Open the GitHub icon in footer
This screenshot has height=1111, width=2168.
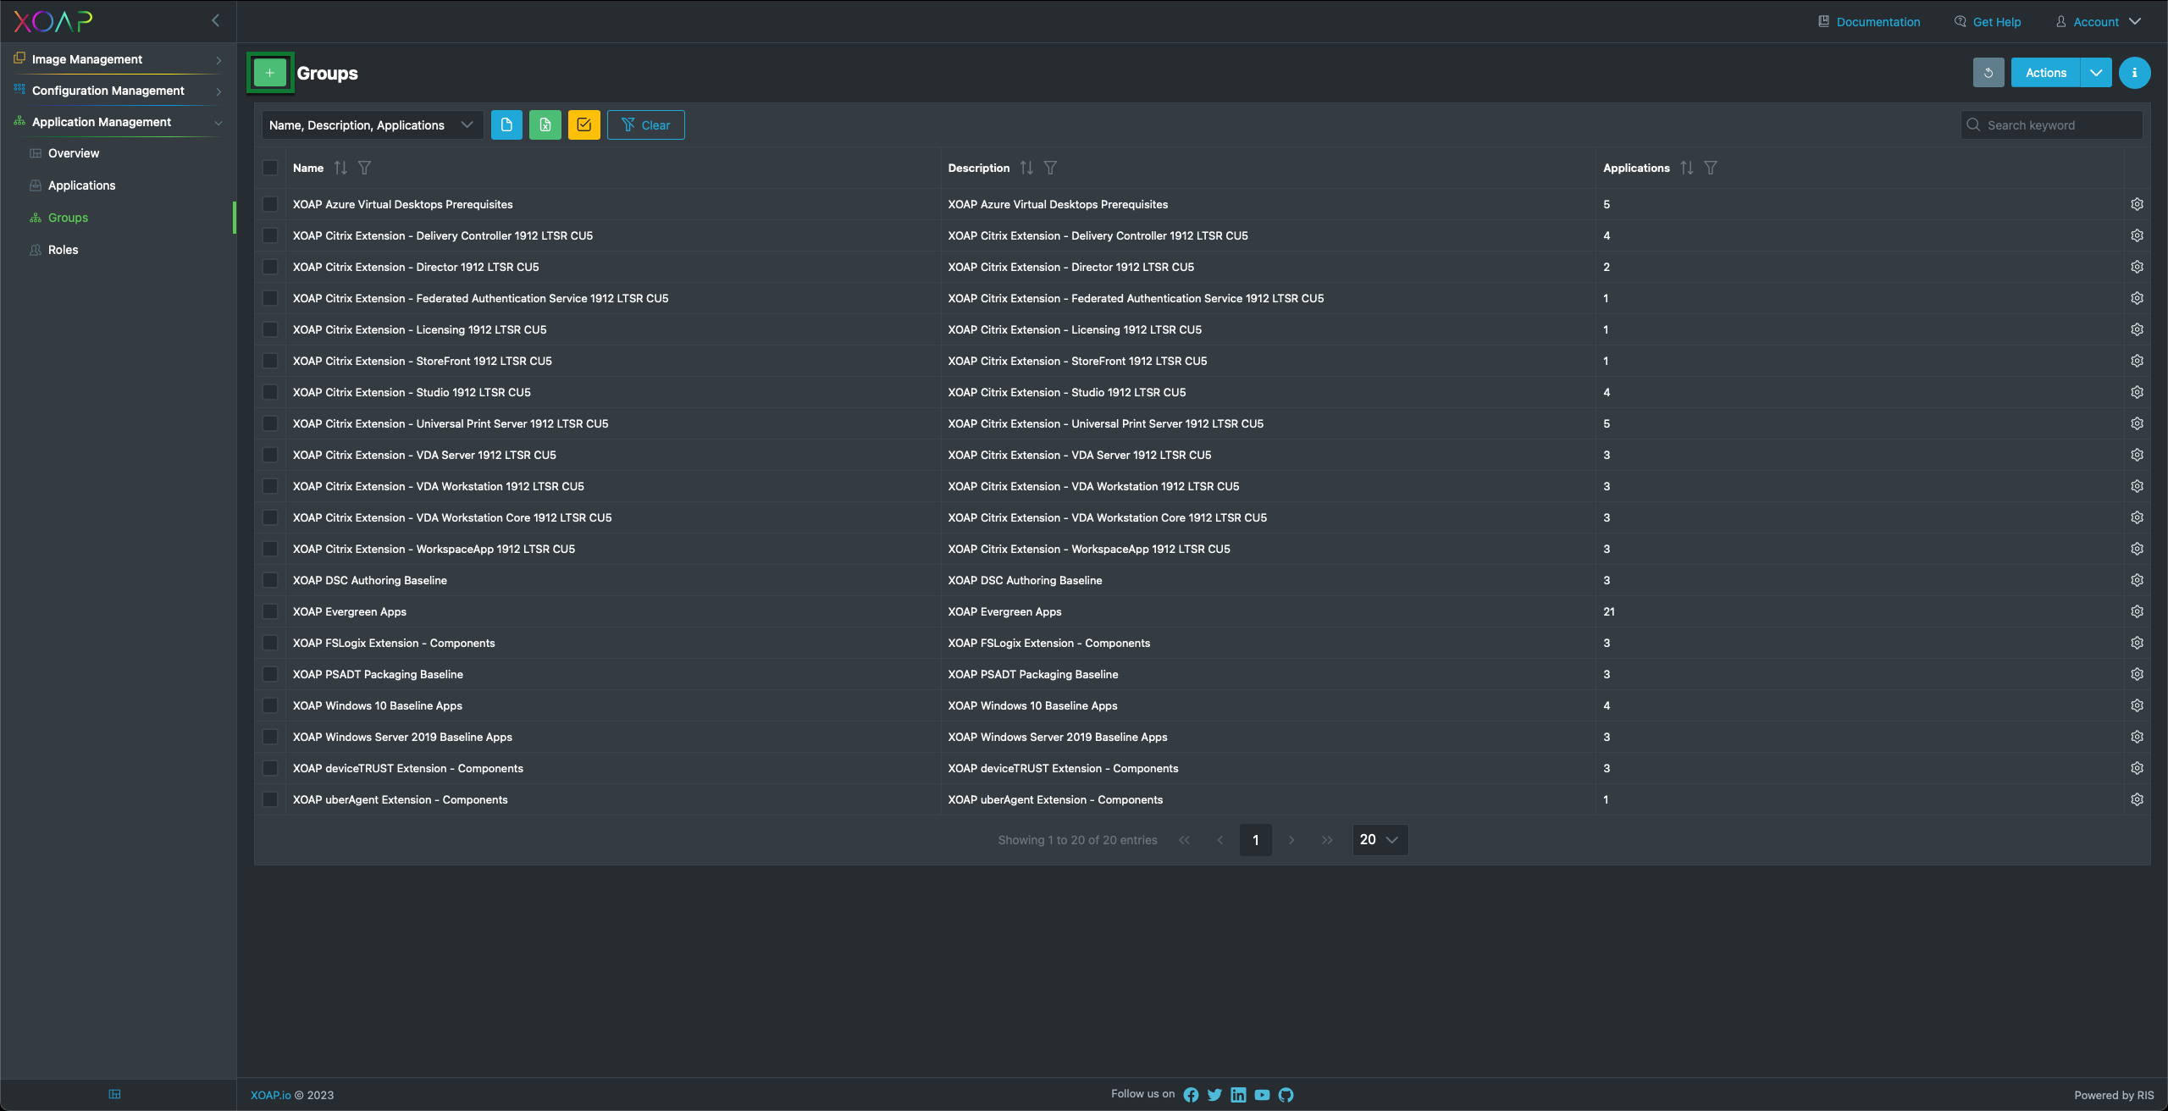tap(1286, 1095)
